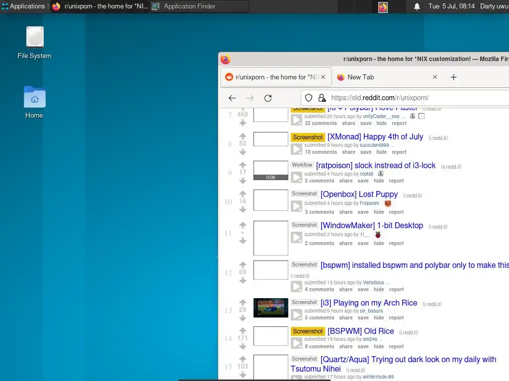Click the Screenshot flair on XMonad post
509x381 pixels.
click(308, 137)
